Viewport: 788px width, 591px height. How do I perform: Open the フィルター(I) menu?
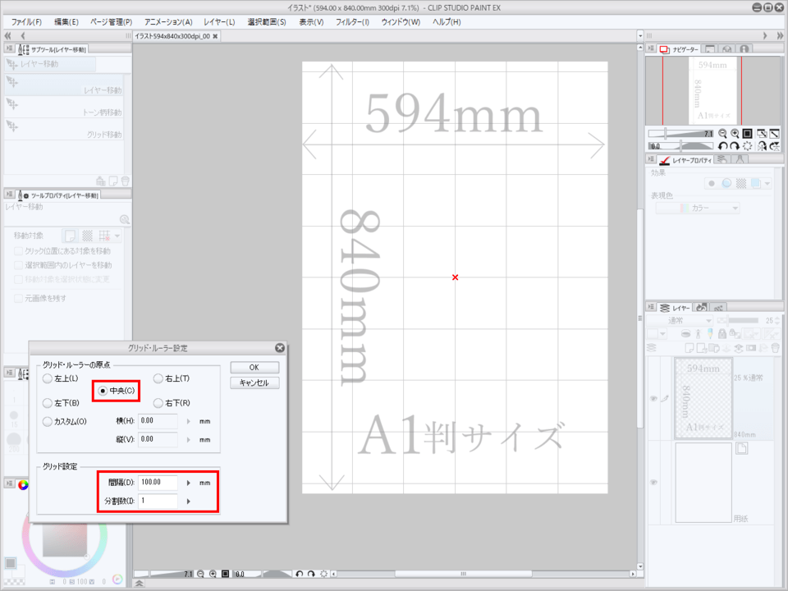coord(352,21)
